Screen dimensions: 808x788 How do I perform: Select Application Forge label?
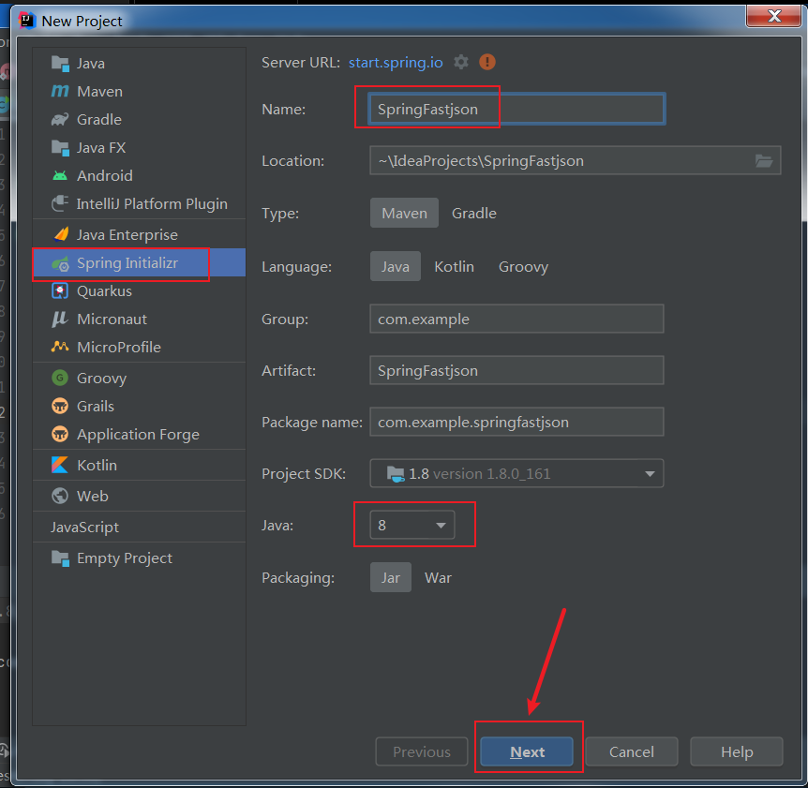[x=138, y=434]
